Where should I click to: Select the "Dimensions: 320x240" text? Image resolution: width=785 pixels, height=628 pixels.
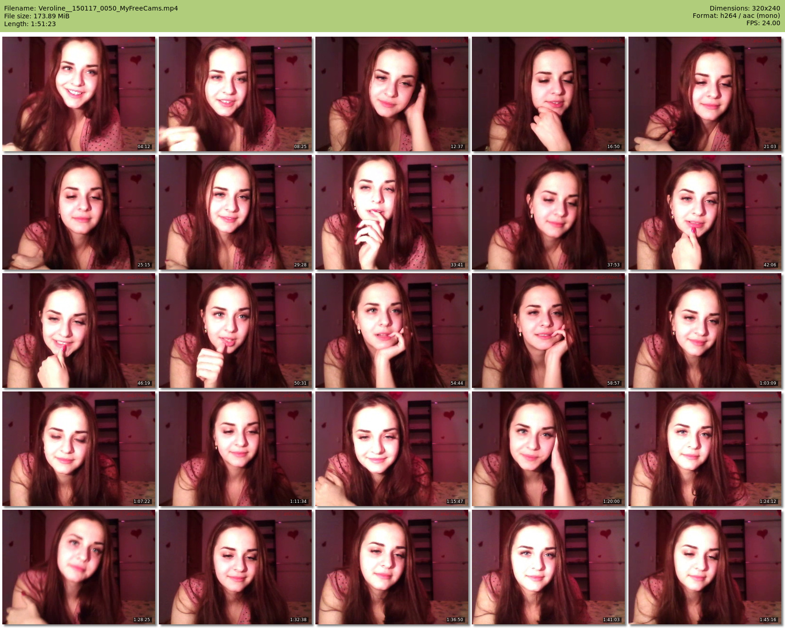[x=745, y=8]
